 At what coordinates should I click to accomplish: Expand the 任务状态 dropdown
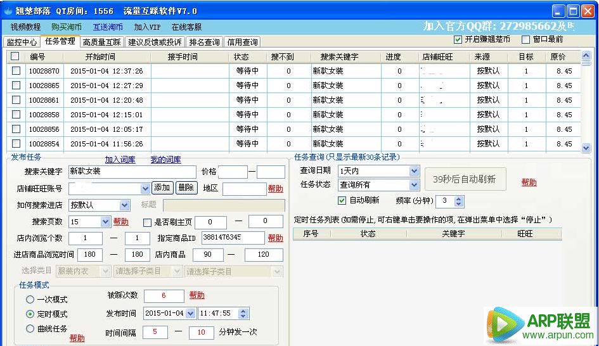tap(414, 185)
